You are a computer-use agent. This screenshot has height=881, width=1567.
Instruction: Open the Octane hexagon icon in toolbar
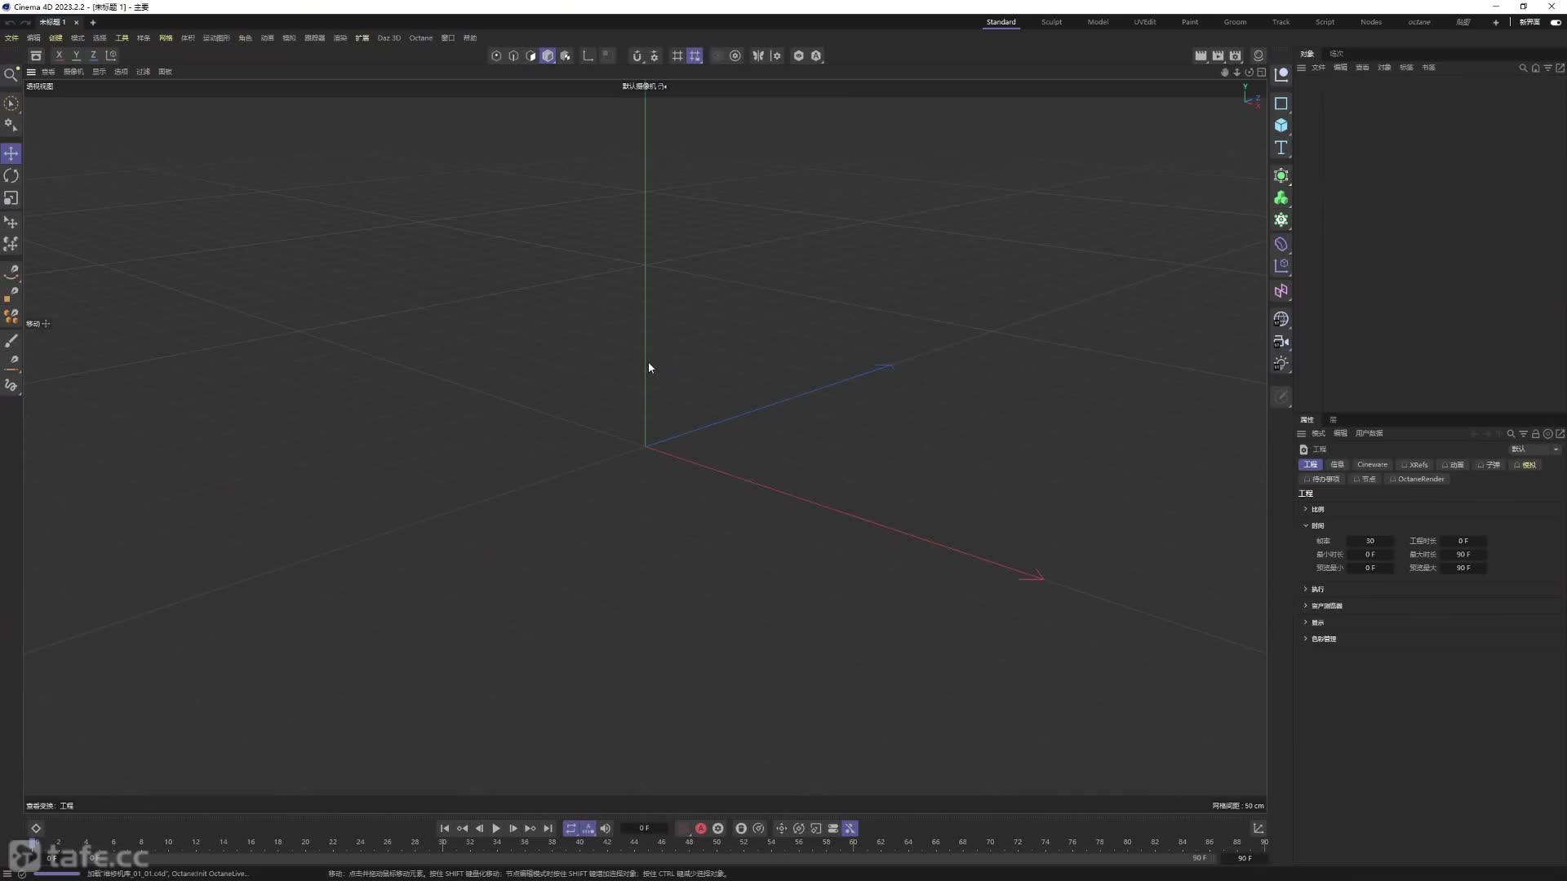click(x=798, y=55)
